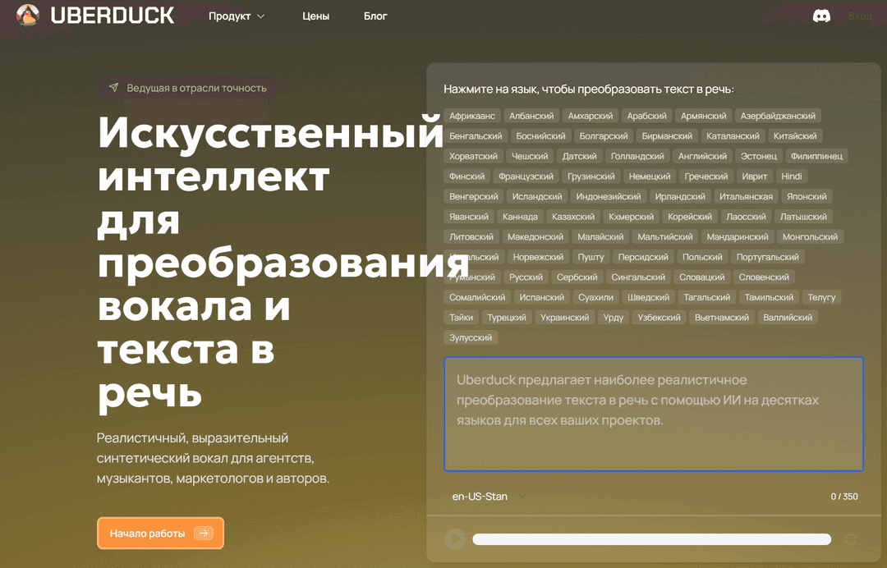Pick the Зулусский language chip
887x568 pixels.
(x=470, y=337)
